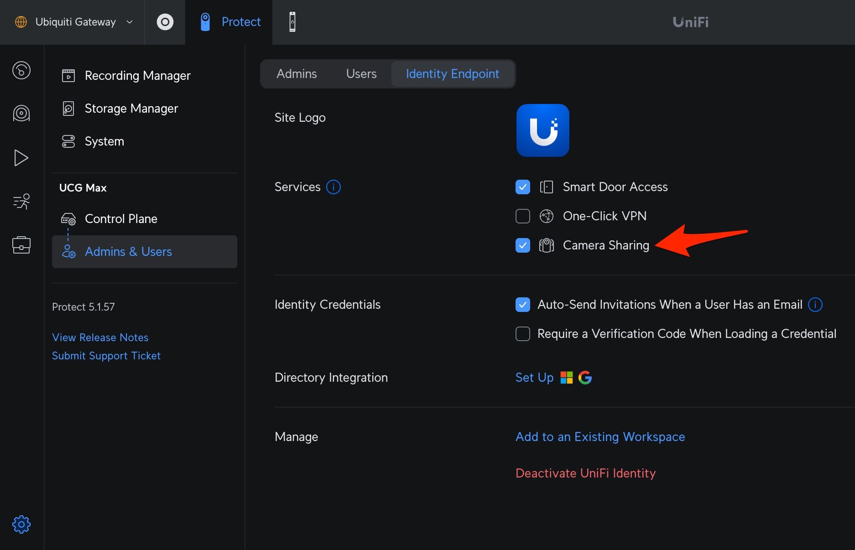855x550 pixels.
Task: Open Recording Manager in settings menu
Action: 137,76
